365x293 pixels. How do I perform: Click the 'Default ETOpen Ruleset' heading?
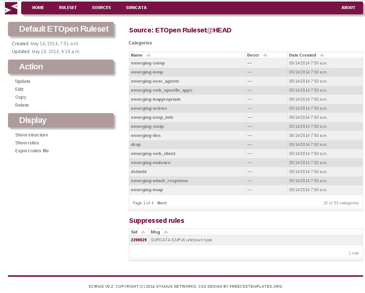point(64,29)
